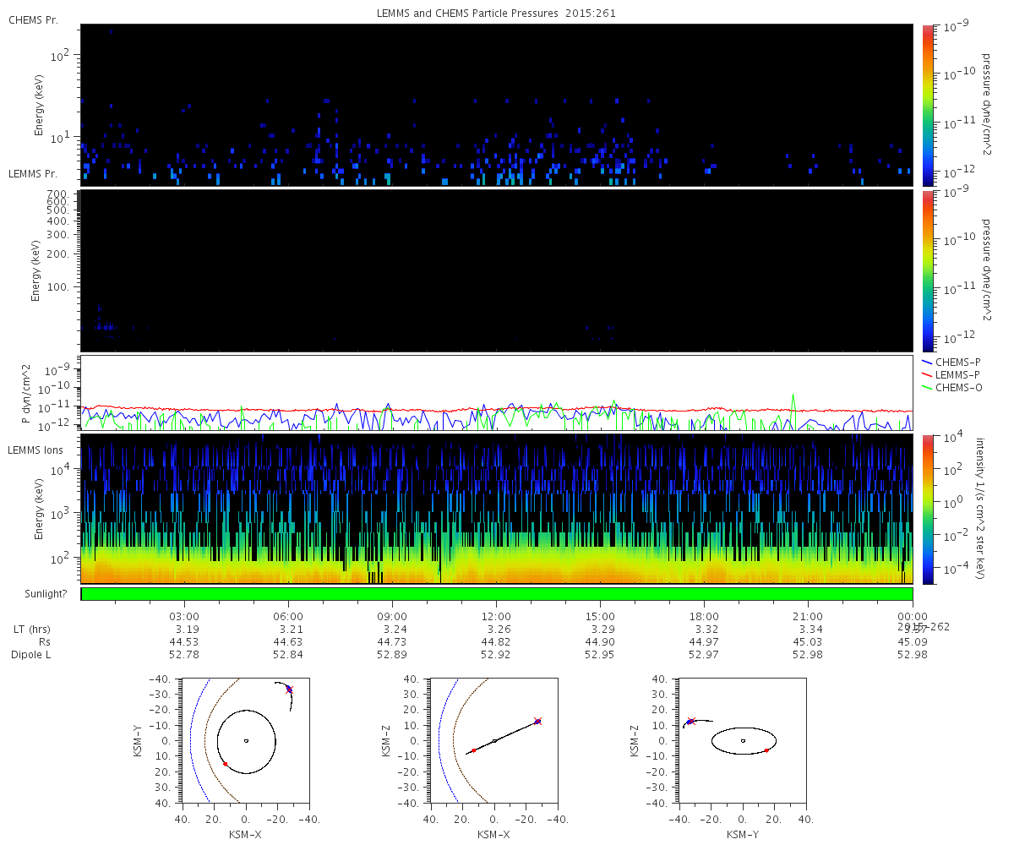Viewport: 1014px width, 845px height.
Task: Click the green Sunlight indicator bar
Action: click(497, 594)
